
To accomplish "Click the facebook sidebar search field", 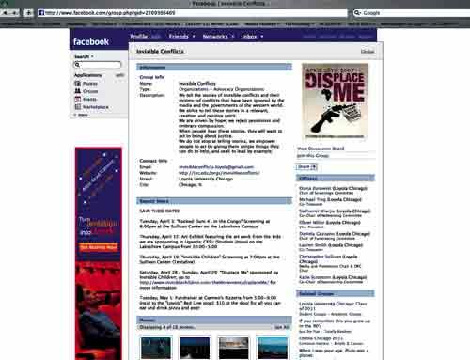I will 98,65.
